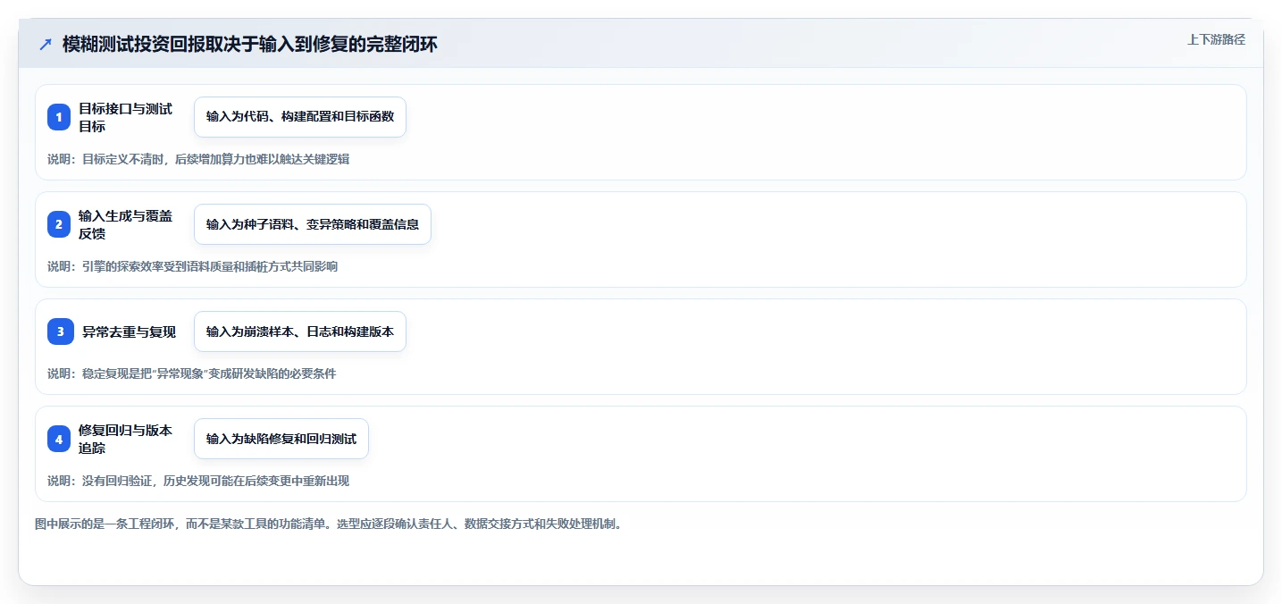Image resolution: width=1282 pixels, height=604 pixels.
Task: Click the 输入为种子语料、变异策略和覆盖信息 chip
Action: [313, 224]
